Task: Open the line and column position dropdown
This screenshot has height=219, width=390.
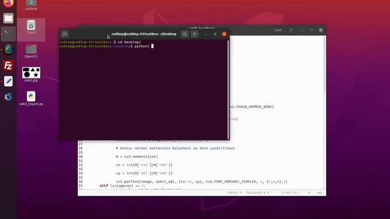Action: tap(296, 193)
